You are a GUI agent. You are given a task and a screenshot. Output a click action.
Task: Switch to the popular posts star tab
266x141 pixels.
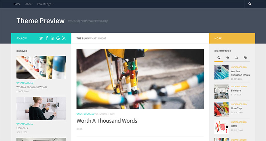(x=228, y=58)
